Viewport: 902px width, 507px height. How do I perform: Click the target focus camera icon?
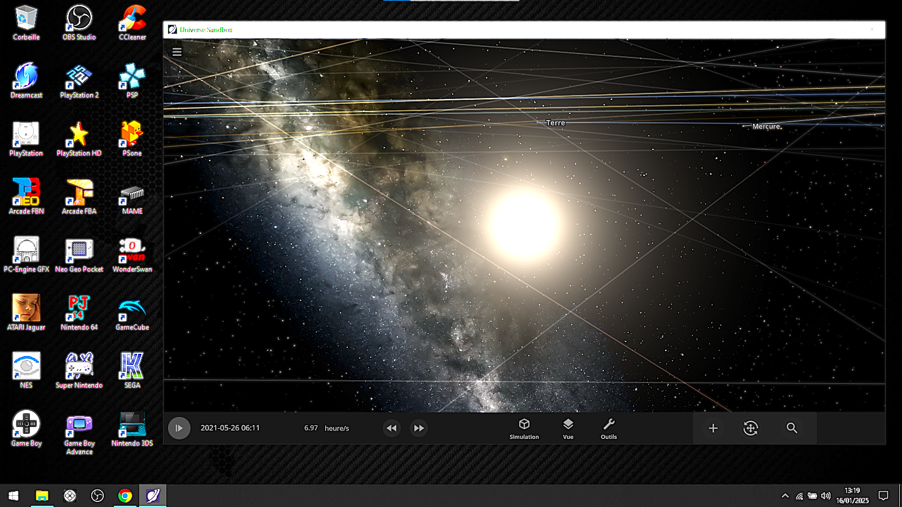750,428
